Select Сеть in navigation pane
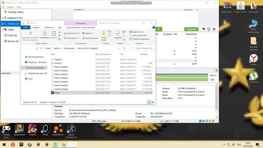 coord(28,79)
